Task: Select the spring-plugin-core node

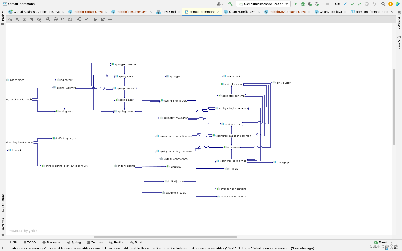Action: 174,100
